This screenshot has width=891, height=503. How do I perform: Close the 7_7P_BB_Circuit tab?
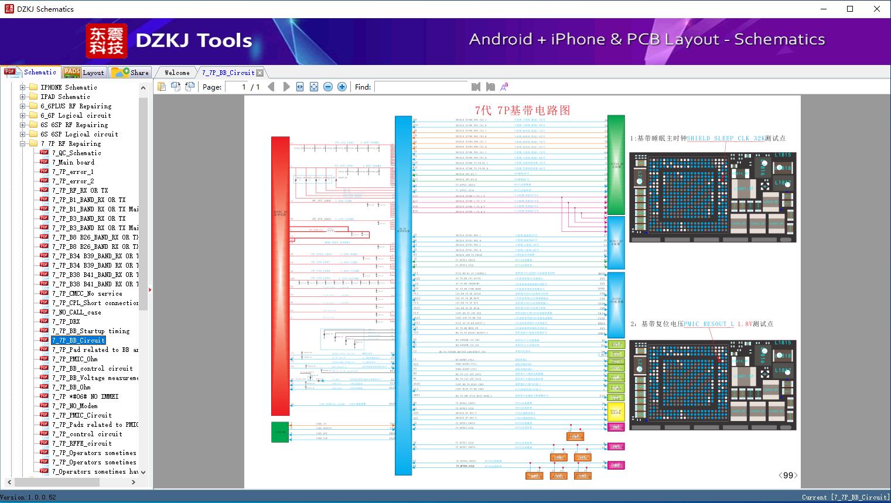click(260, 73)
